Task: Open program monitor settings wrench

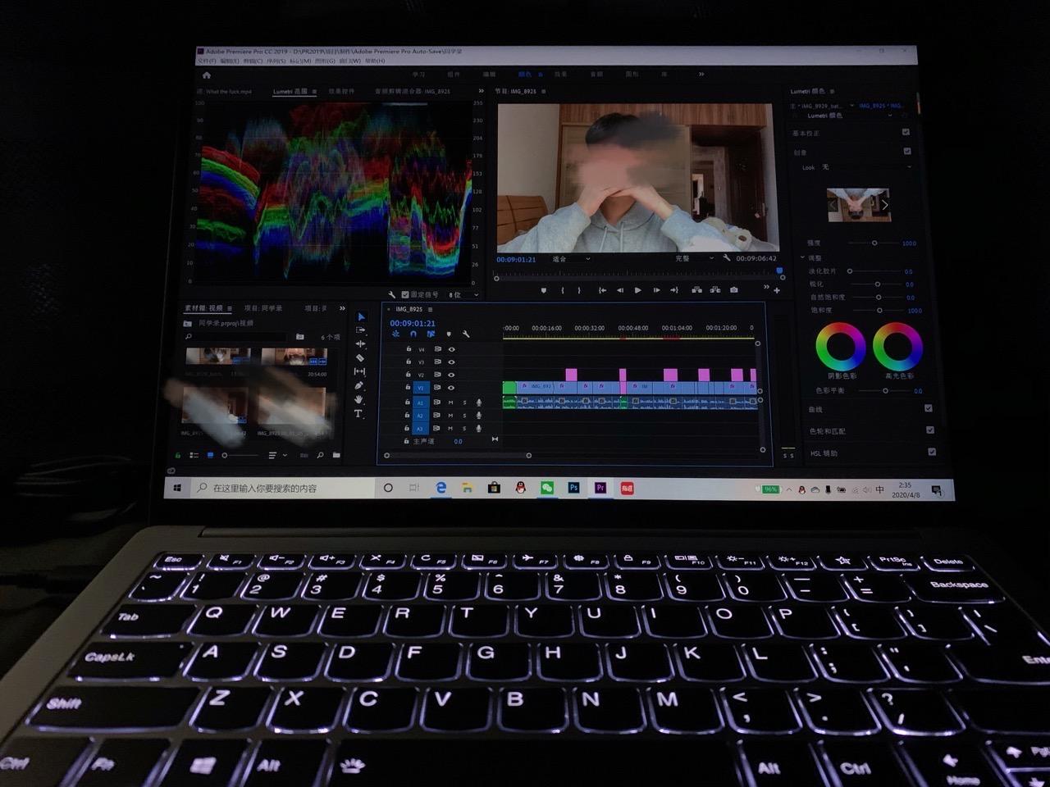Action: pos(727,258)
